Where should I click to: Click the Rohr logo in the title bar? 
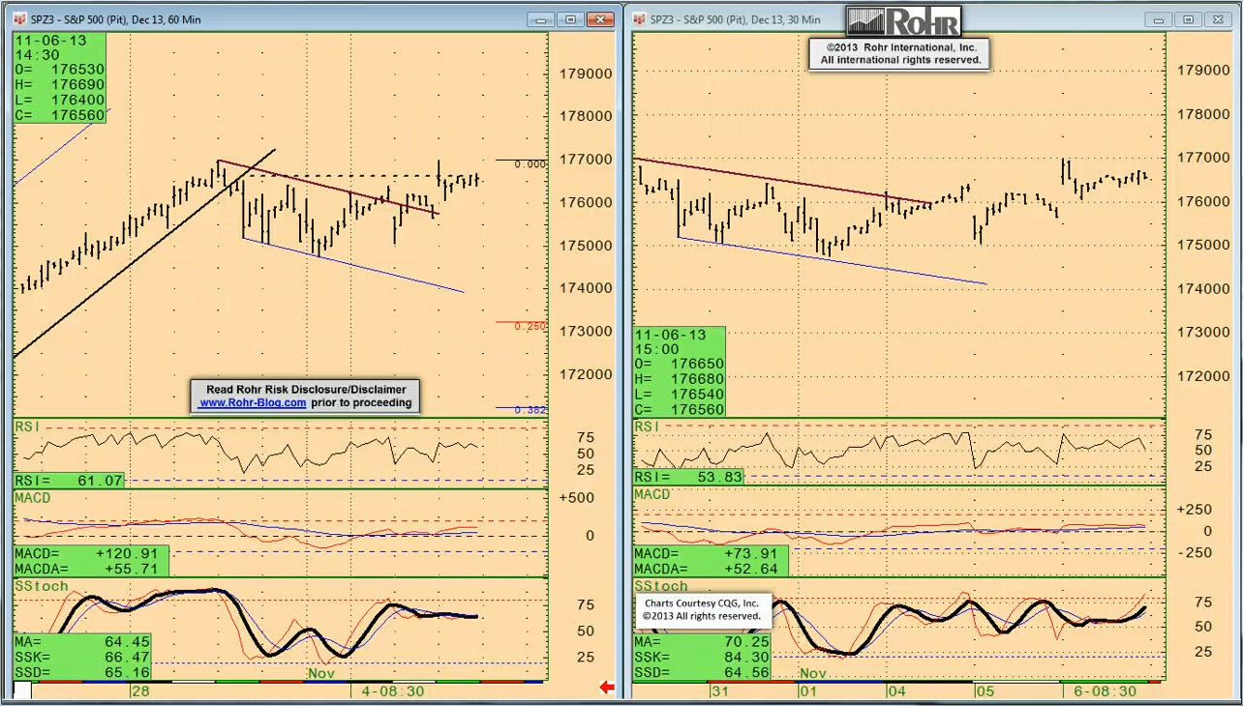(903, 21)
